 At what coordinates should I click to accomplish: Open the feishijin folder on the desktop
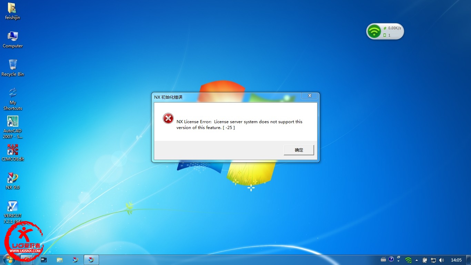(x=13, y=11)
